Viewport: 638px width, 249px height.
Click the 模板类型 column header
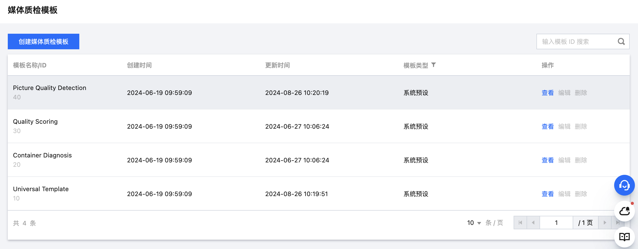[416, 65]
